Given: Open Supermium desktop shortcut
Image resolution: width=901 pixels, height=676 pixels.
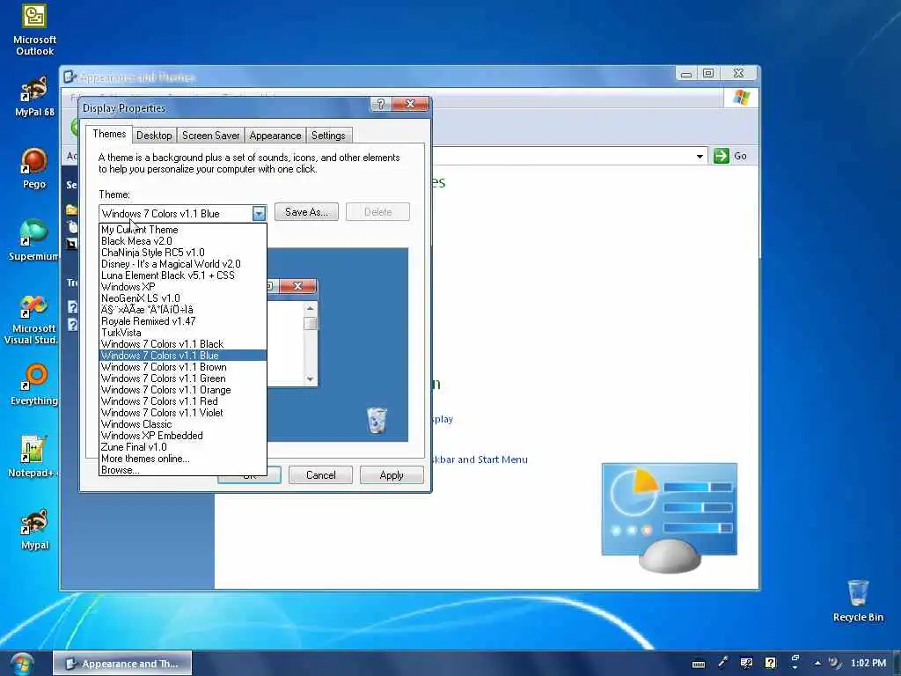Looking at the screenshot, I should [x=33, y=240].
